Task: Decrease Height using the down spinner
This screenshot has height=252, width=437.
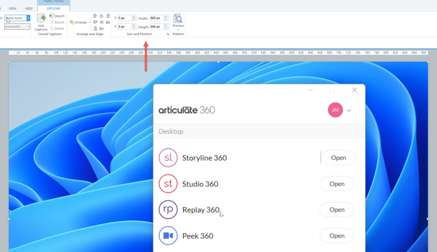Action: 166,28
